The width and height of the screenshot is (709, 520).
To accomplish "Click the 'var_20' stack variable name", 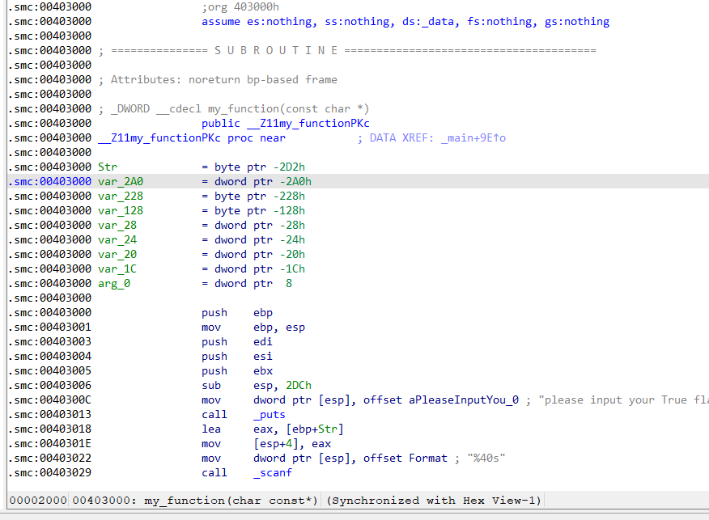I will point(117,254).
